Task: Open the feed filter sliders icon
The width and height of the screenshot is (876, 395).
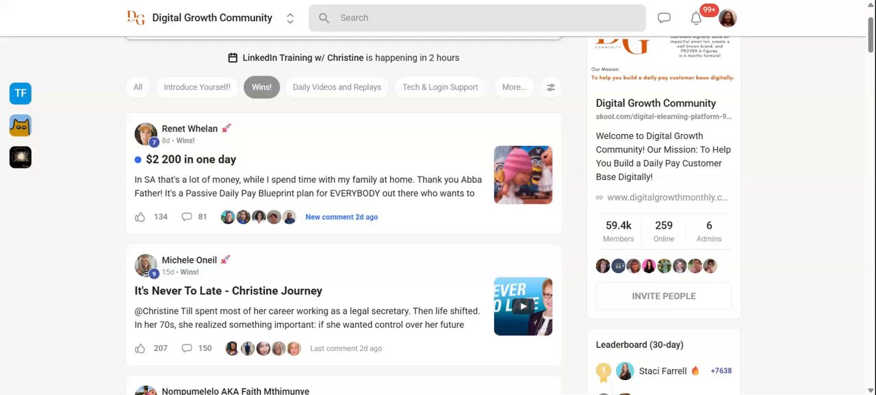Action: [x=550, y=87]
